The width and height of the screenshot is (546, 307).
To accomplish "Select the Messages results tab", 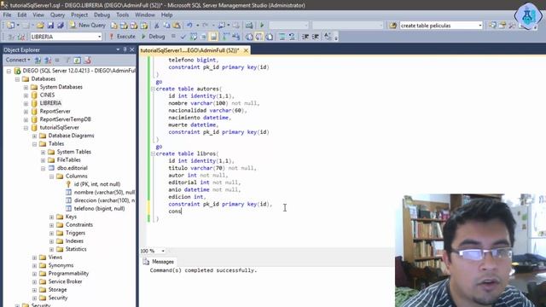I will (159, 262).
